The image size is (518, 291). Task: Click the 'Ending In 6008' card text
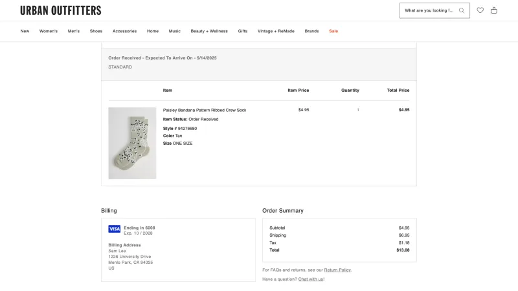(139, 228)
